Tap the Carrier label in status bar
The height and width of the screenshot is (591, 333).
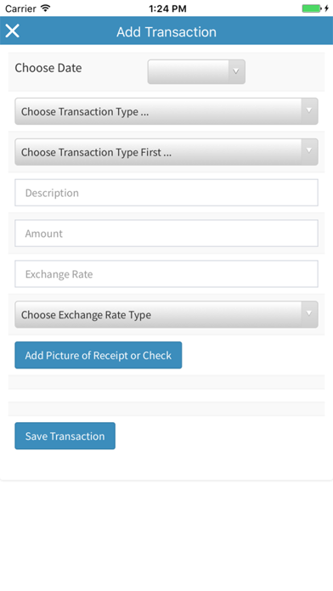point(20,8)
